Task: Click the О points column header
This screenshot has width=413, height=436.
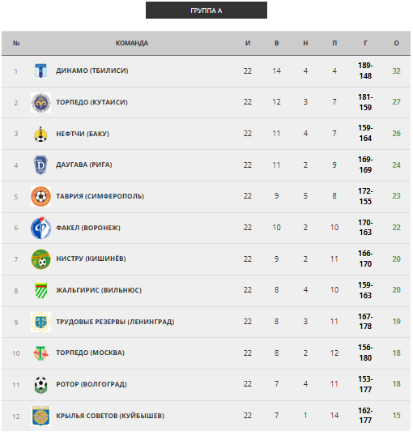Action: coord(396,43)
